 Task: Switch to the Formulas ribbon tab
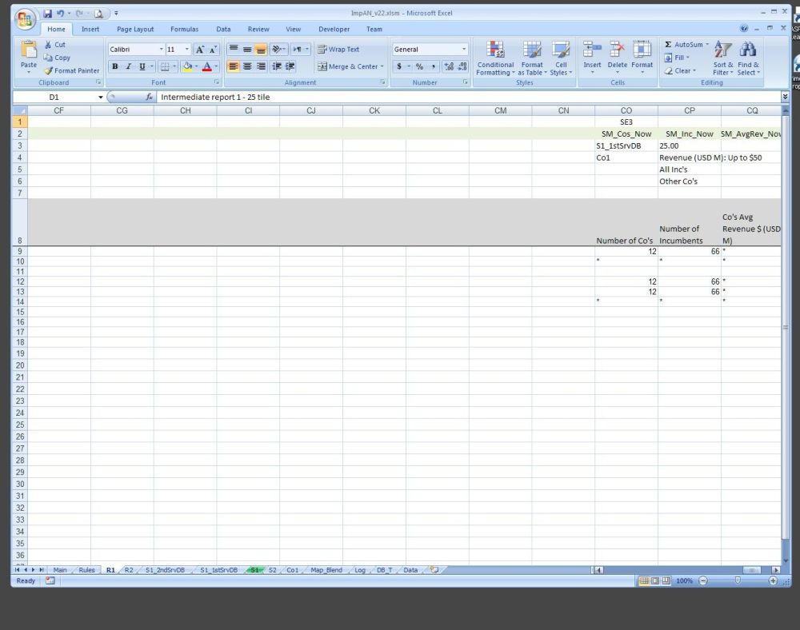(x=184, y=30)
